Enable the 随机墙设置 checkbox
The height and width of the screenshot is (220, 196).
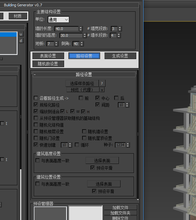(84, 132)
